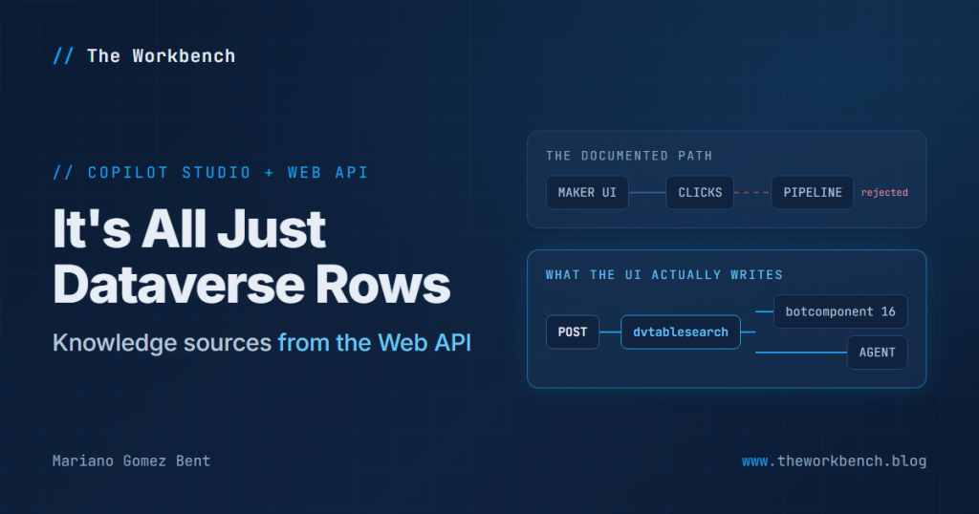
Task: Select the "THE DOCUMENTED PATH" heading
Action: click(x=629, y=156)
